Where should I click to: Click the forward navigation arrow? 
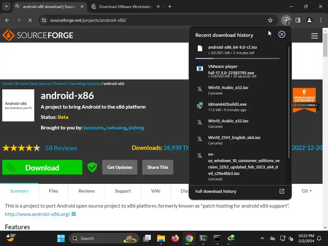(19, 20)
